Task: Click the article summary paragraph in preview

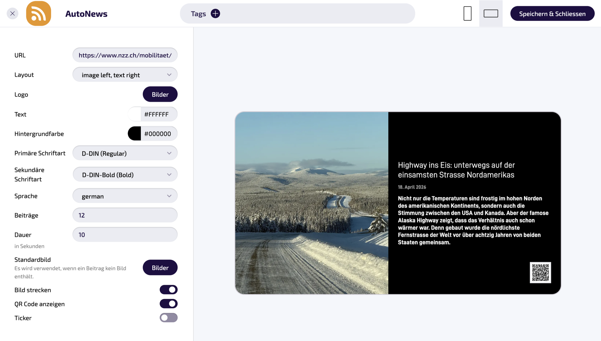Action: 473,220
